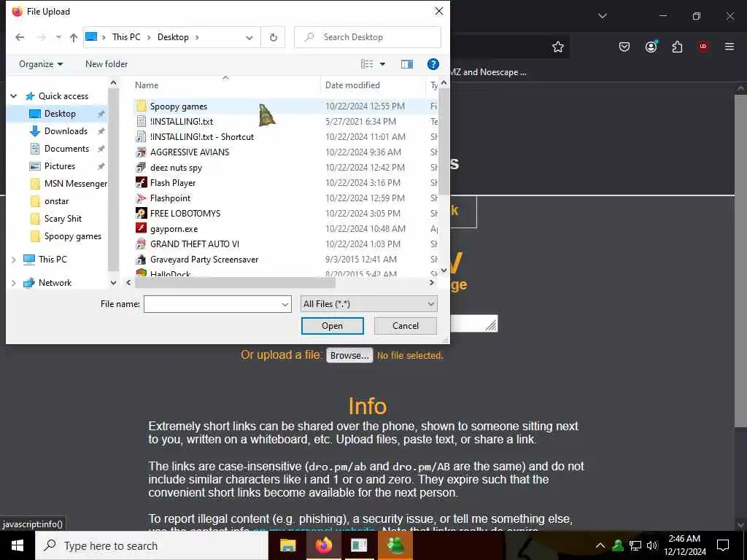Viewport: 747px width, 560px height.
Task: Click the gayporn.exe file icon
Action: coord(141,228)
